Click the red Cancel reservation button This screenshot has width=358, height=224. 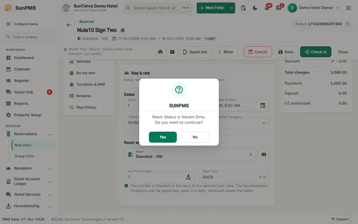point(258,52)
